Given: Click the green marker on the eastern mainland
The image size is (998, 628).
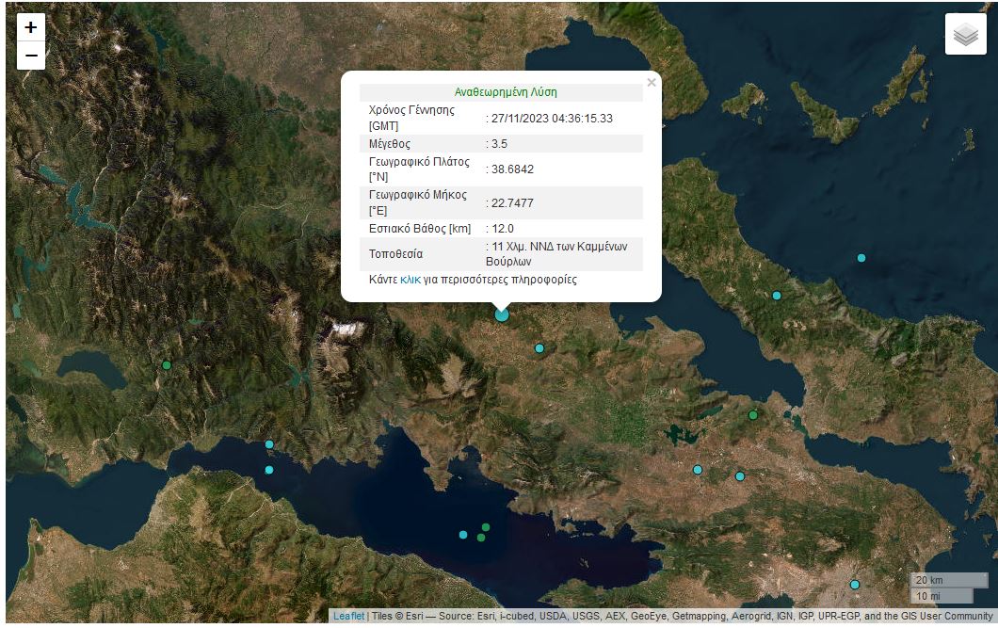Looking at the screenshot, I should 753,415.
